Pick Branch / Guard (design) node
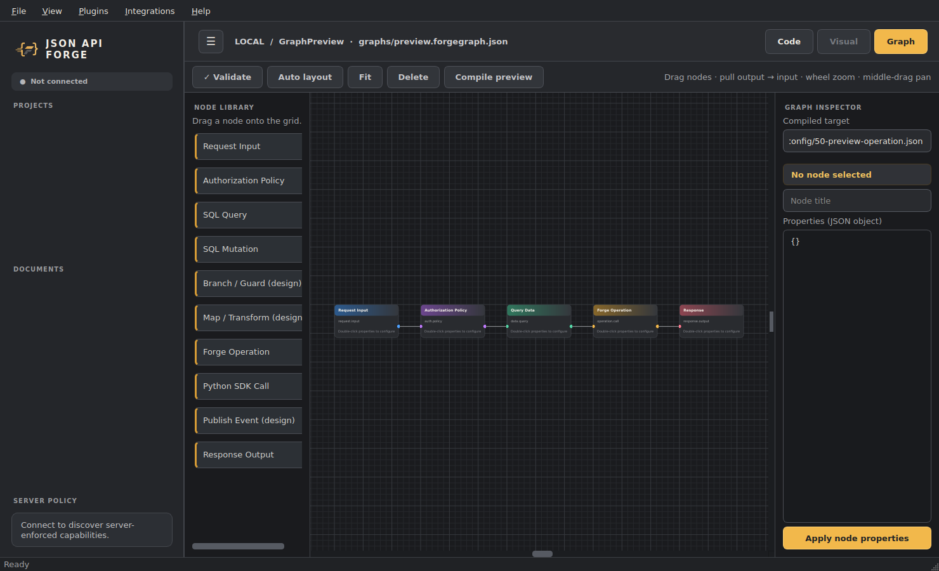939x571 pixels. 248,284
